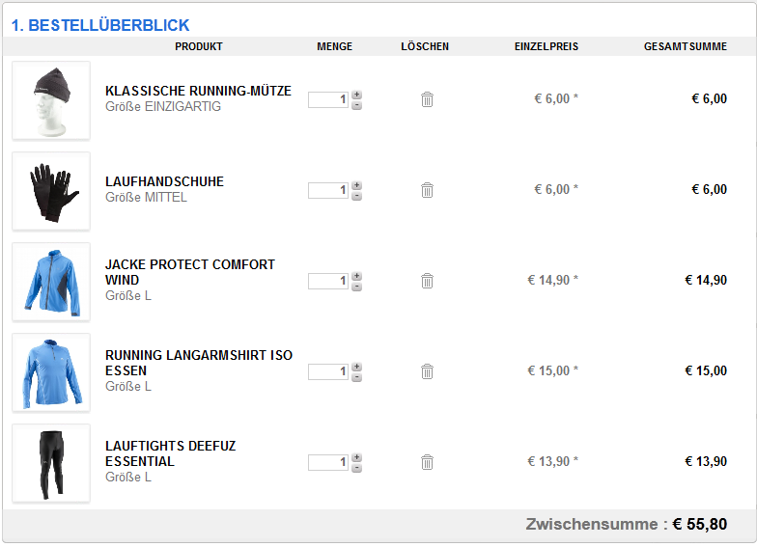Click the Running Langarmshirt Iso Essen title
757x547 pixels.
coord(198,363)
